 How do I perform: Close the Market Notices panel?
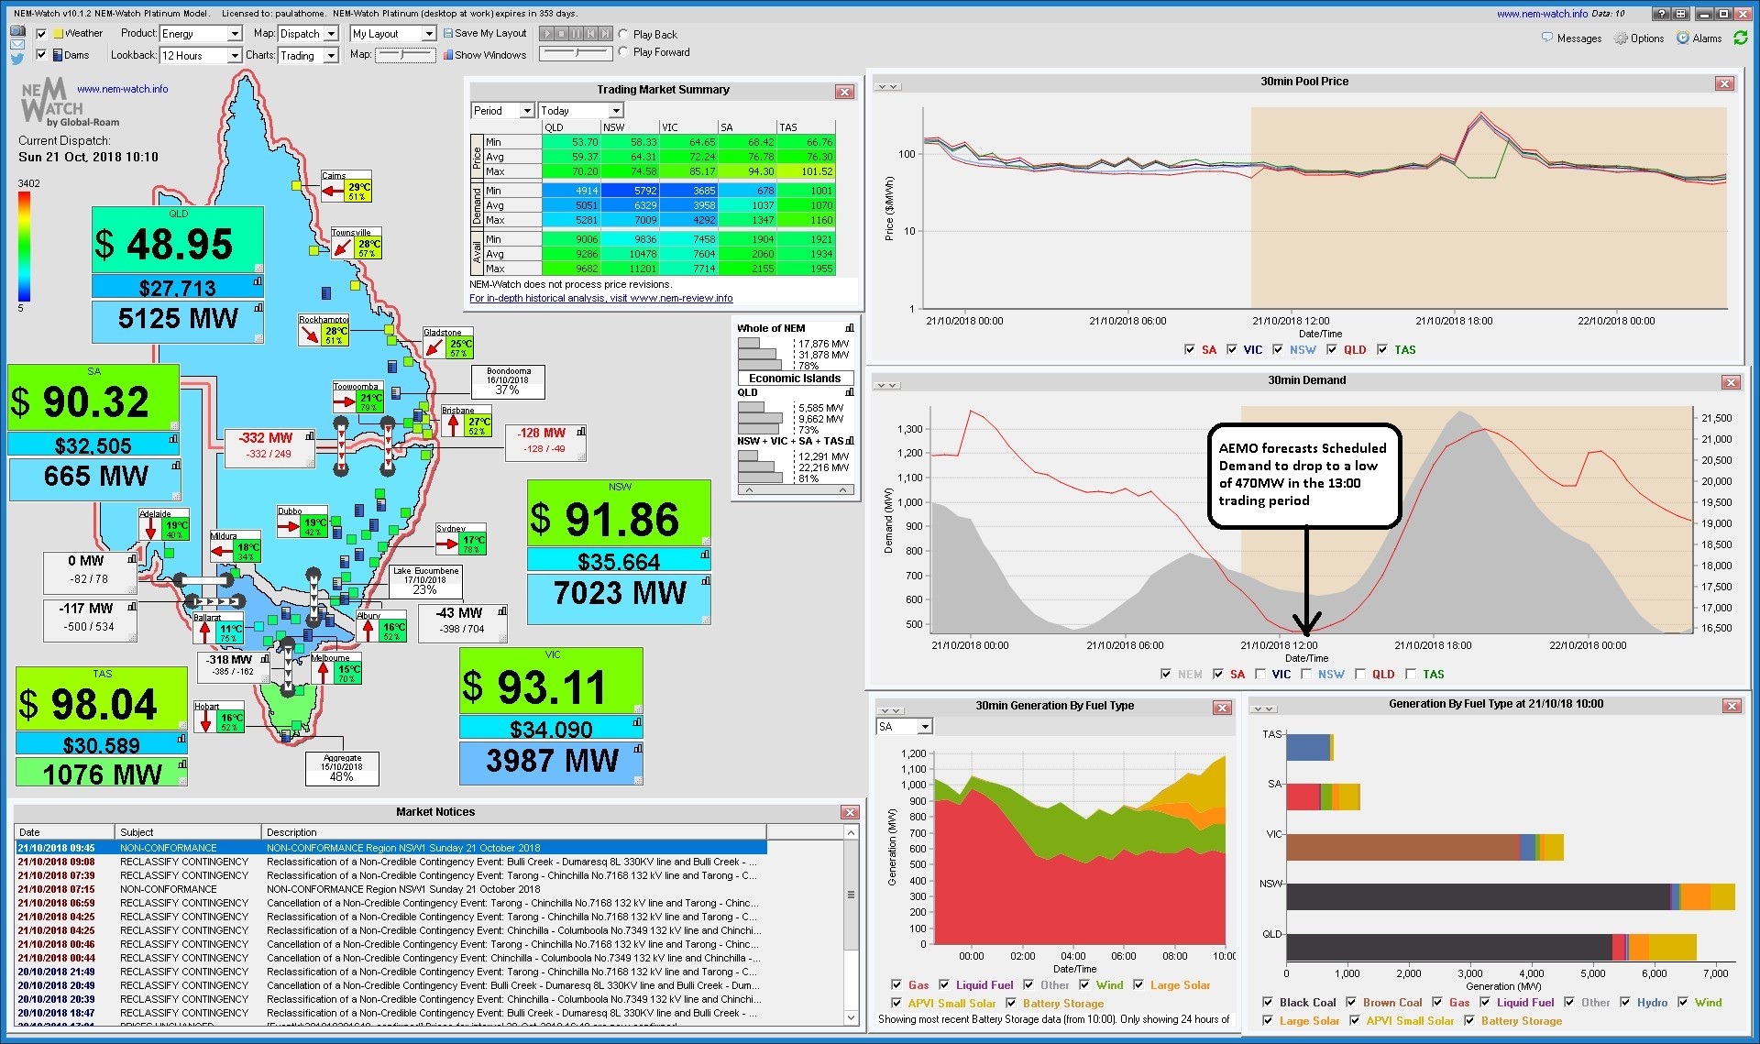pyautogui.click(x=851, y=812)
